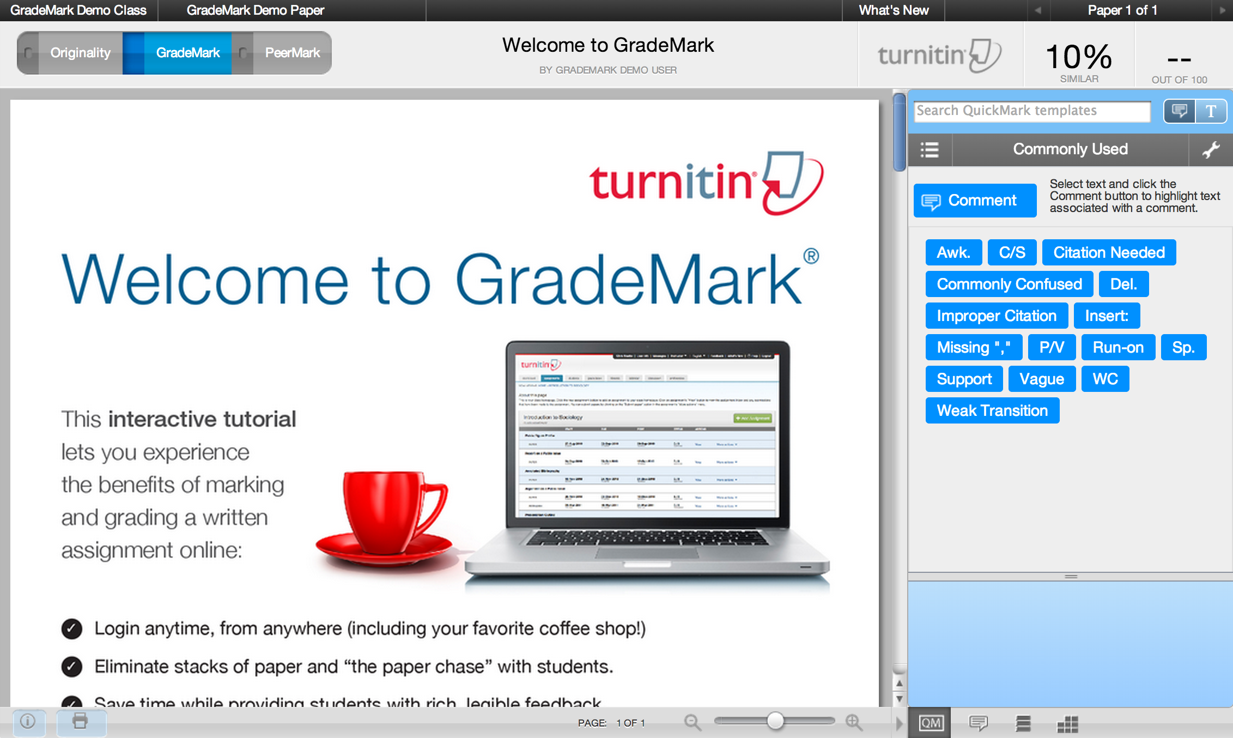Open the rubric grid panel icon
The height and width of the screenshot is (738, 1233).
[x=1067, y=724]
